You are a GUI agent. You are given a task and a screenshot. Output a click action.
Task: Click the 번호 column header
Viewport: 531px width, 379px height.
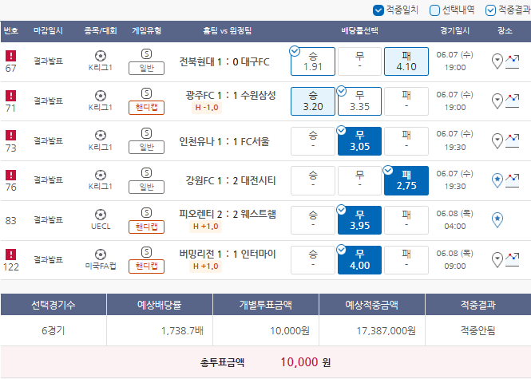tap(11, 31)
